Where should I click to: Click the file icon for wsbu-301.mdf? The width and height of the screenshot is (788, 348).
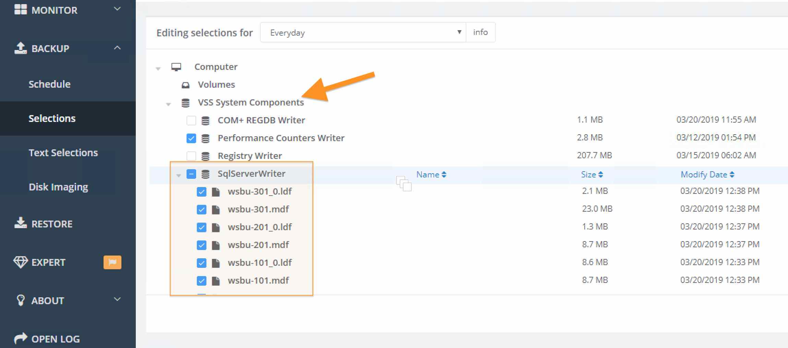click(216, 210)
